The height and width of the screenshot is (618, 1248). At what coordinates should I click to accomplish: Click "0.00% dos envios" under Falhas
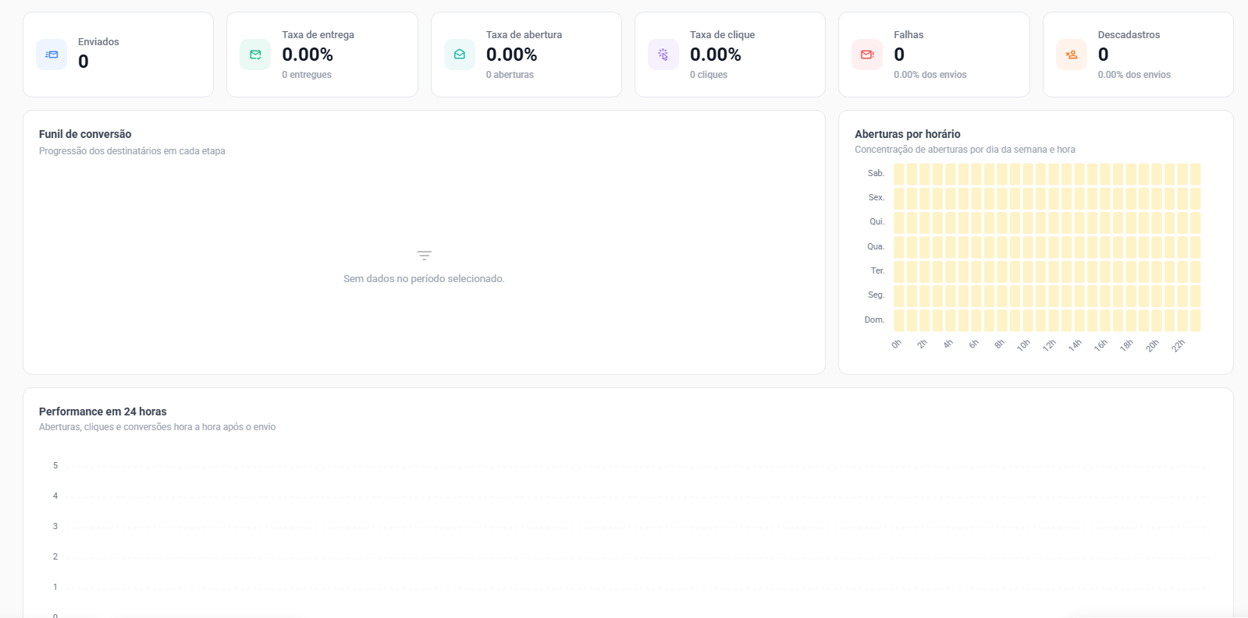930,75
